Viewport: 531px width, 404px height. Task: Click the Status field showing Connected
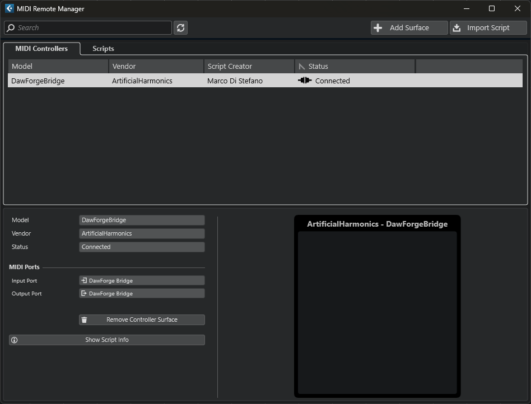tap(142, 247)
